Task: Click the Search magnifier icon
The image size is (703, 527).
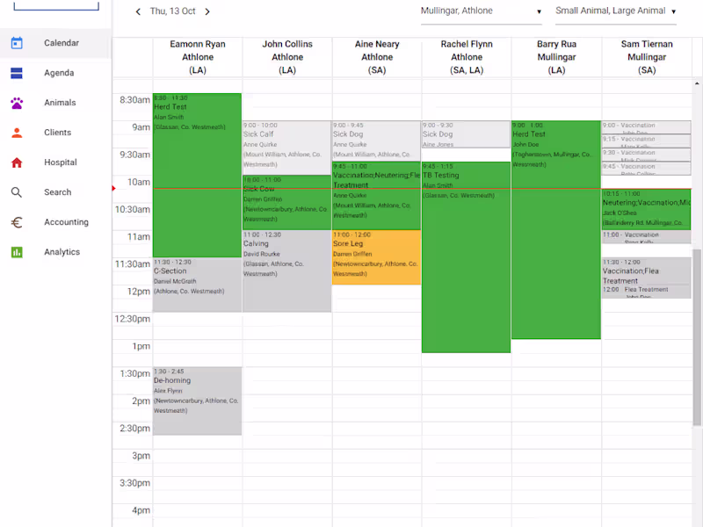Action: 17,192
